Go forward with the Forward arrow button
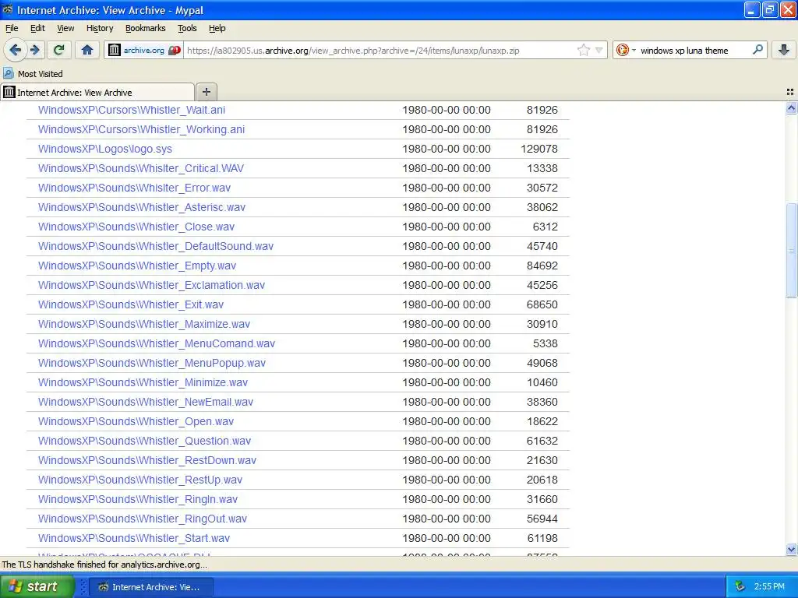This screenshot has height=598, width=798. pyautogui.click(x=35, y=50)
